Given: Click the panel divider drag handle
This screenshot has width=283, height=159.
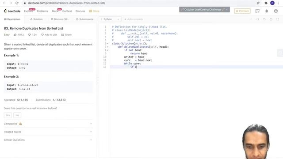Looking at the screenshot, I should coord(98,80).
